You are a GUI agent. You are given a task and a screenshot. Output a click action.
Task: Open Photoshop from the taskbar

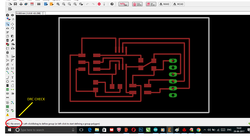(141, 130)
